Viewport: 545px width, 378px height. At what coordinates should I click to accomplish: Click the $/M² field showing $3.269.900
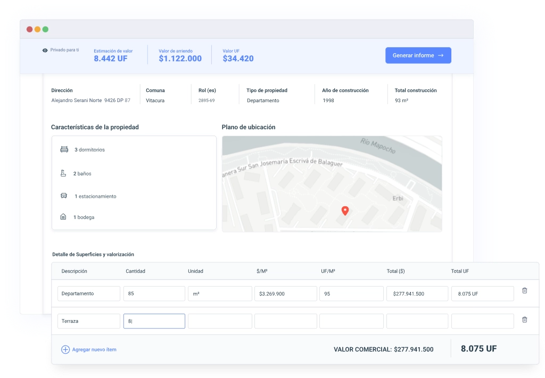click(286, 293)
